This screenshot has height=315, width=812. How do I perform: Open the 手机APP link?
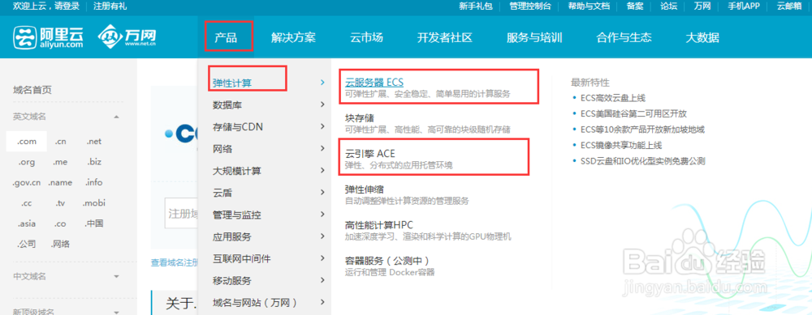tap(744, 6)
